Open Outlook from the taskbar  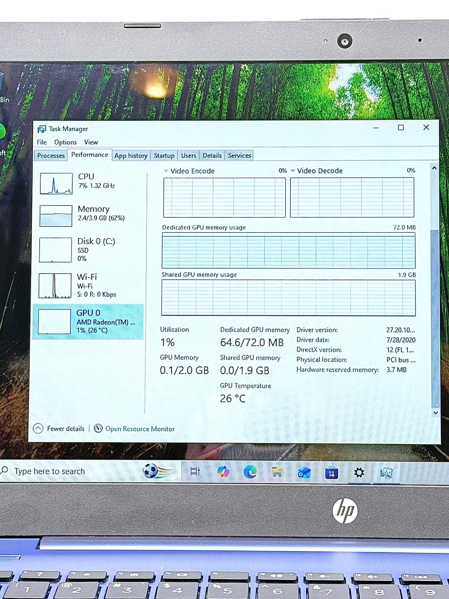(304, 473)
